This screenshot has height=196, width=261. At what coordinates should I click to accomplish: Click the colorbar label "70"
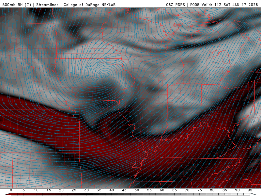[x=187, y=190]
